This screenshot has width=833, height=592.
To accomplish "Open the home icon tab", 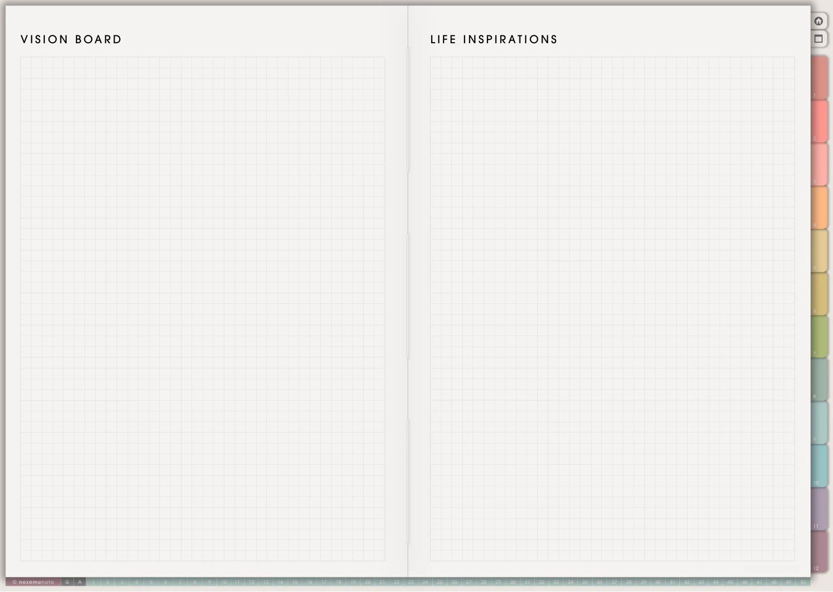I will click(818, 21).
